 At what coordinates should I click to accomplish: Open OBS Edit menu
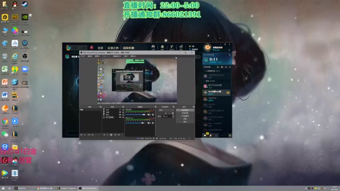(90, 56)
